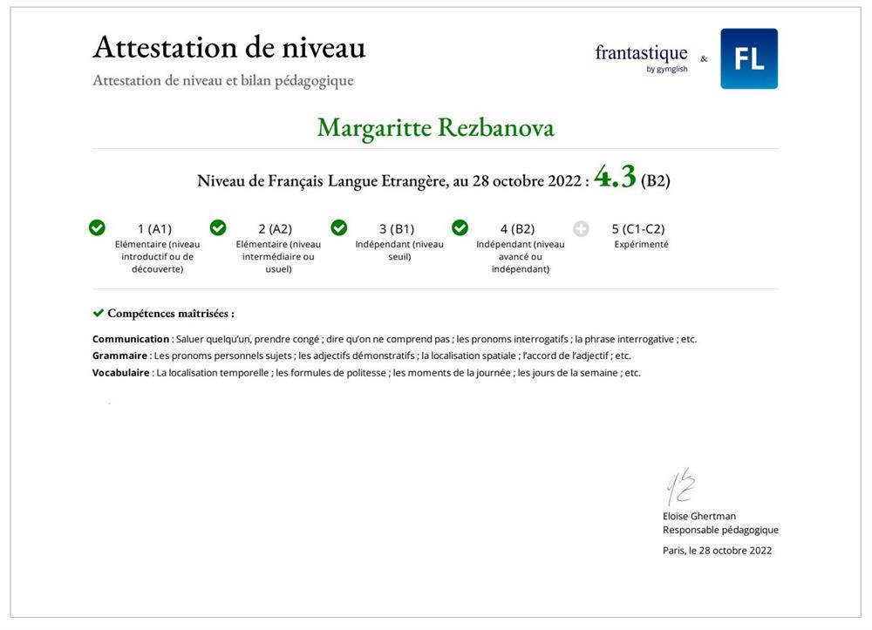Click the 4 (B2) level label

coord(517,229)
